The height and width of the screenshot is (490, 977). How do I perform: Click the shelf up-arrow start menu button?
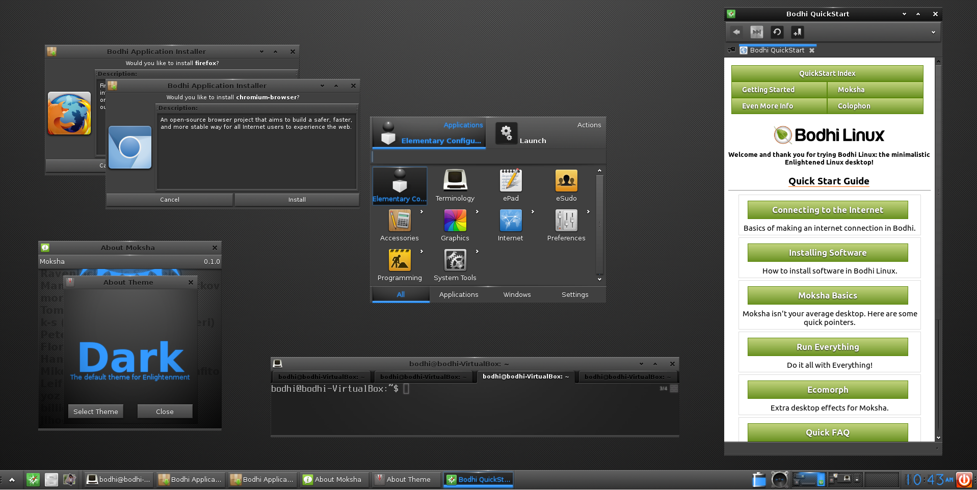click(12, 479)
